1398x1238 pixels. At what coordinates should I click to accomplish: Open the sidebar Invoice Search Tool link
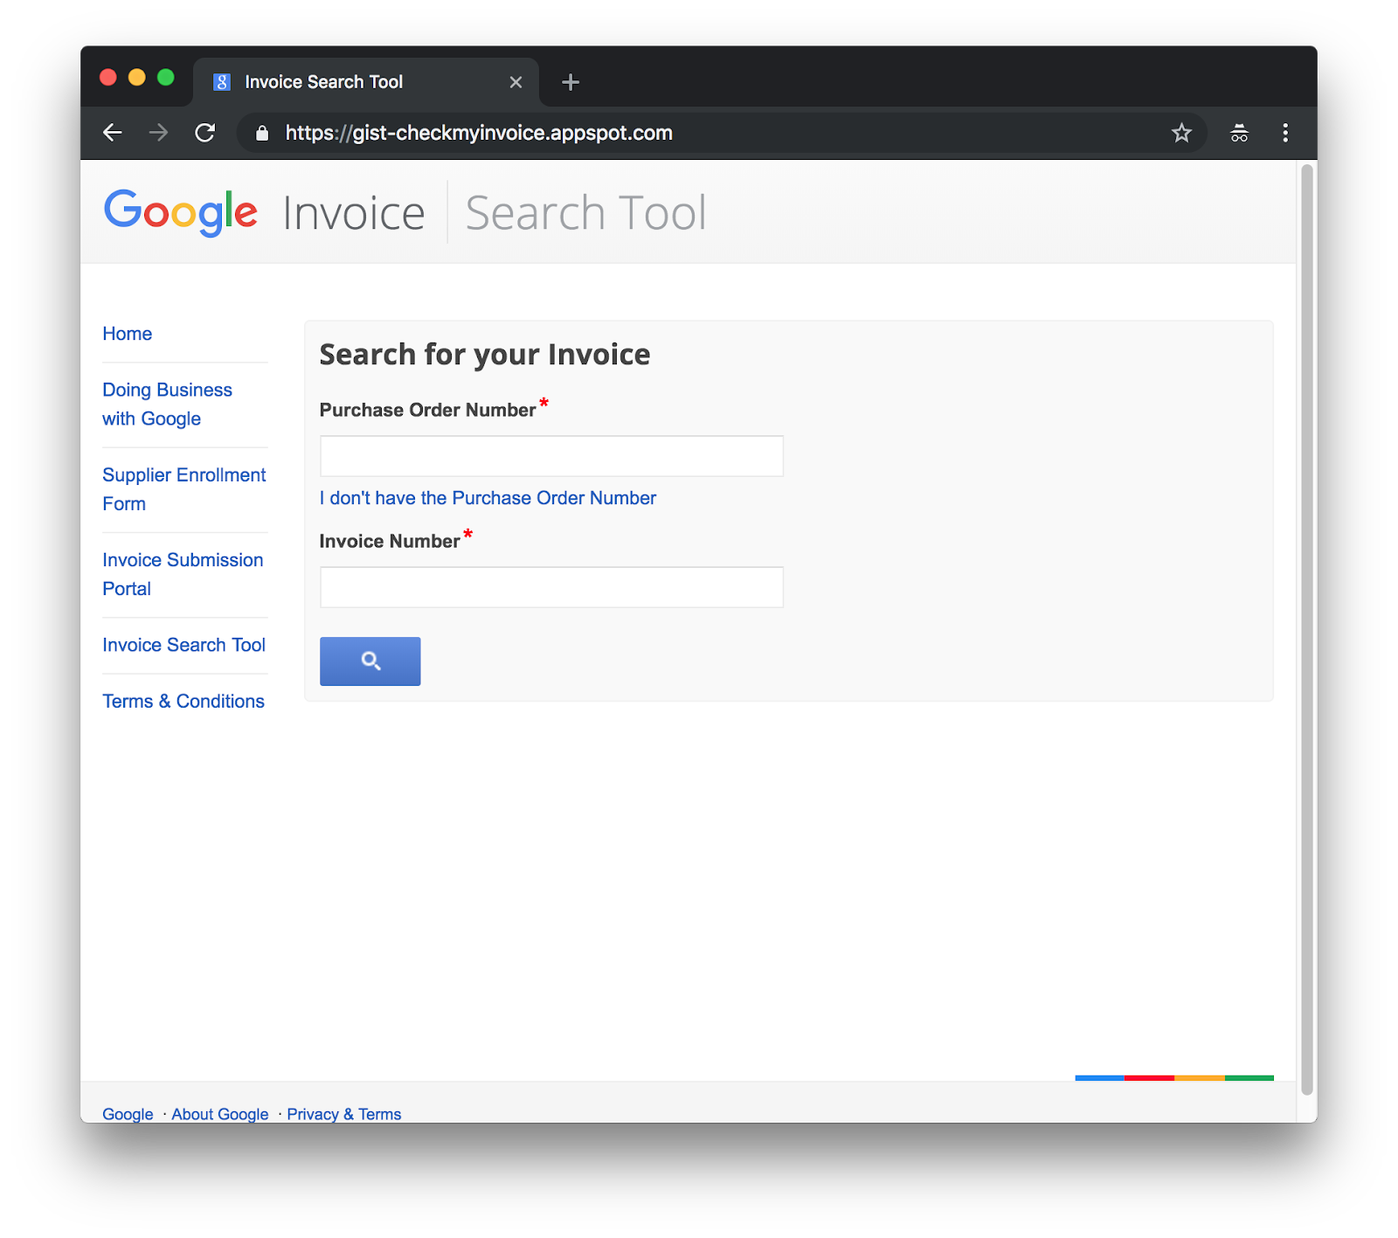click(183, 645)
